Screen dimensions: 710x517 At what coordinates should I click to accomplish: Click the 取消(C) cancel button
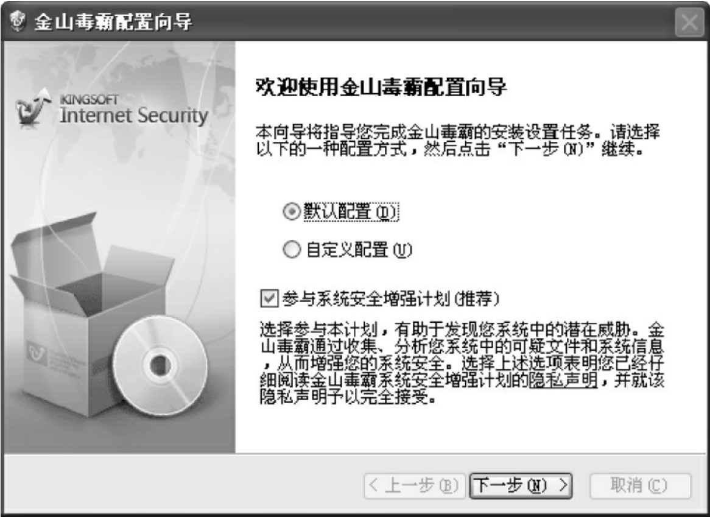click(640, 486)
